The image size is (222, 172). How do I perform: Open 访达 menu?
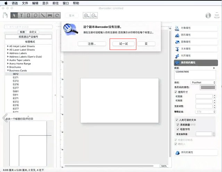click(15, 3)
